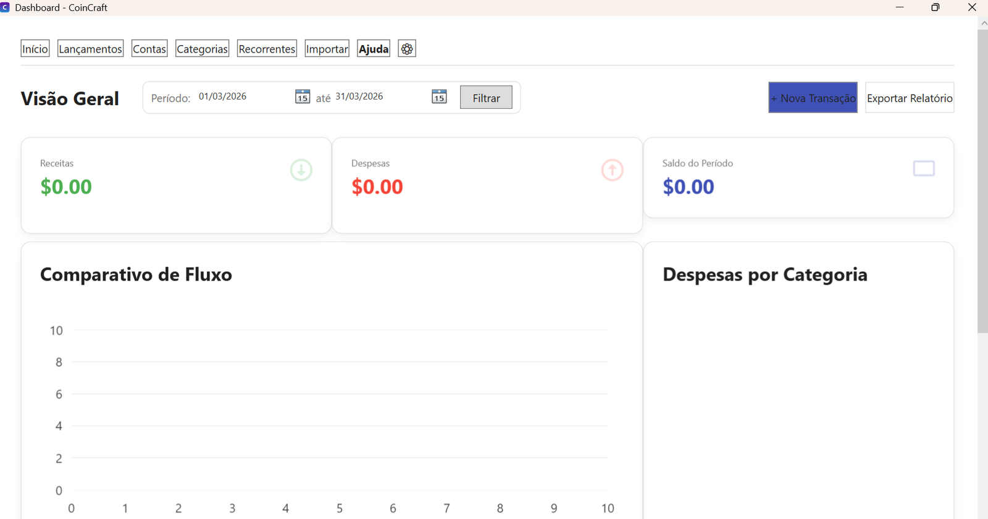988x519 pixels.
Task: Open the Lançamentos section
Action: pyautogui.click(x=90, y=49)
